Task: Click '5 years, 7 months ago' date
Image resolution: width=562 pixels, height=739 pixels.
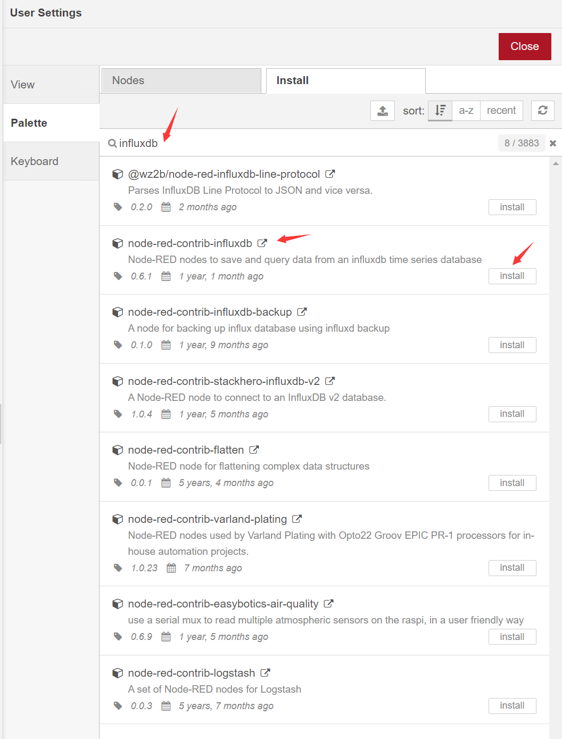Action: click(x=226, y=706)
